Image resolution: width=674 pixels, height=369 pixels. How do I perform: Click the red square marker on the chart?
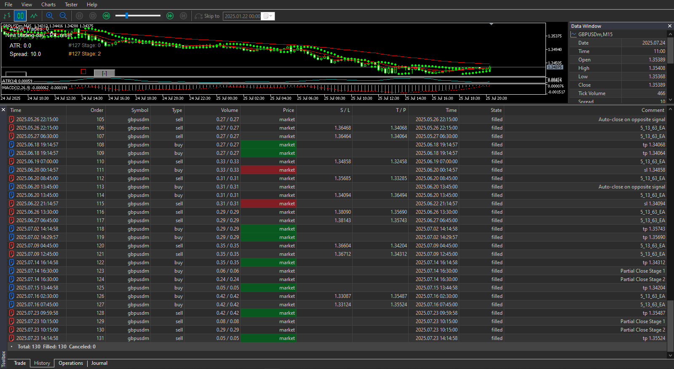click(x=83, y=72)
